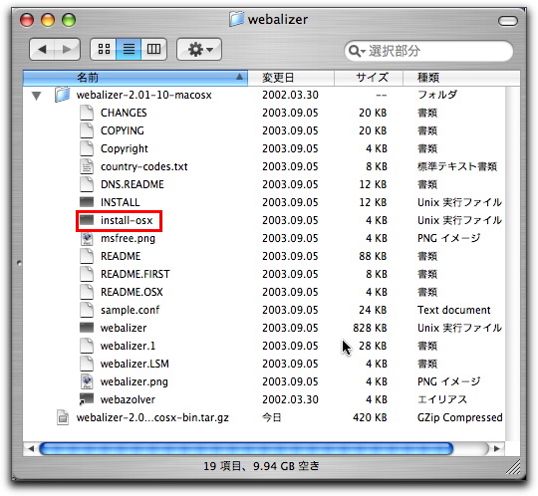538x496 pixels.
Task: Select the webalizer executable file icon
Action: tap(87, 328)
